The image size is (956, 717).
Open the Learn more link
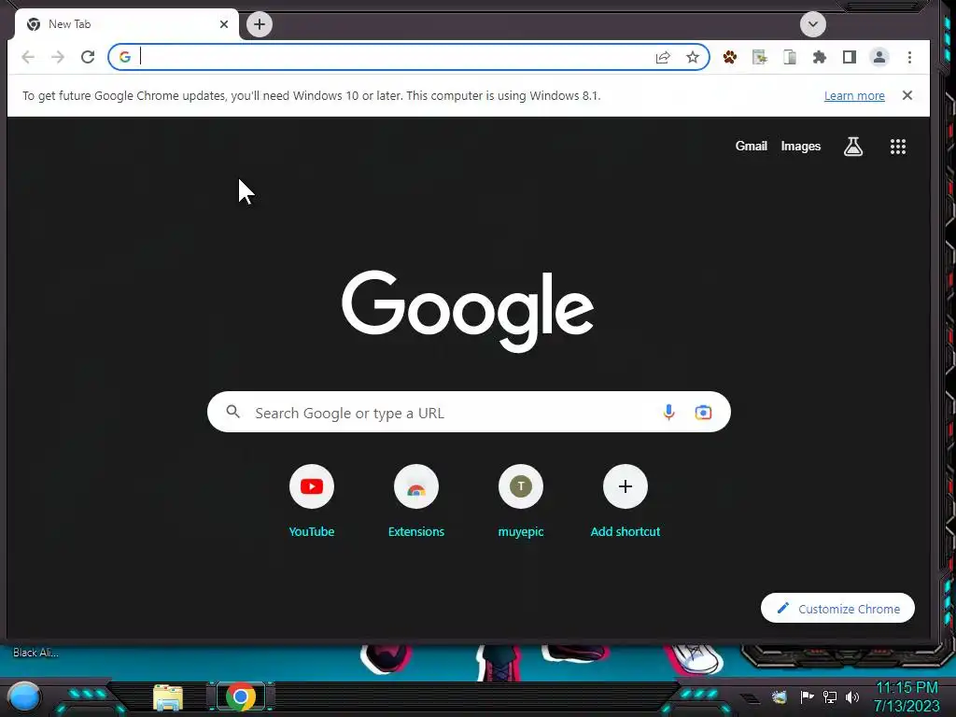pyautogui.click(x=854, y=96)
